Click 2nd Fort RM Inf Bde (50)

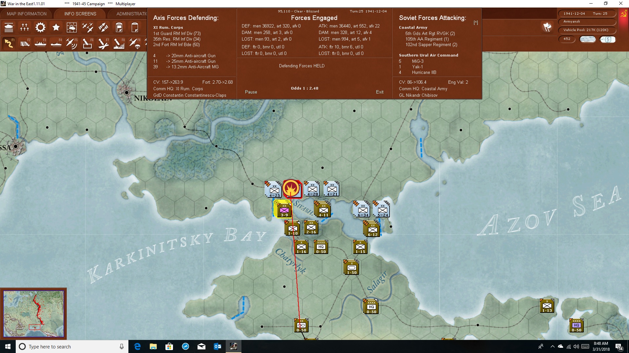(x=176, y=44)
